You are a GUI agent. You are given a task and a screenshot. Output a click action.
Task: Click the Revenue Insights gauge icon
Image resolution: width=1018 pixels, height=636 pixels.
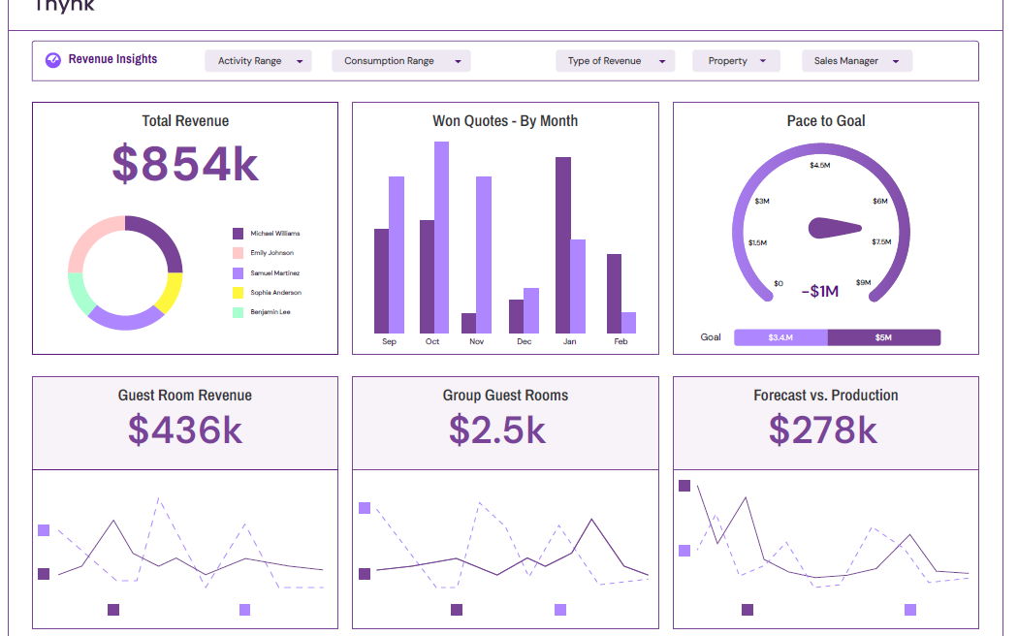(52, 60)
